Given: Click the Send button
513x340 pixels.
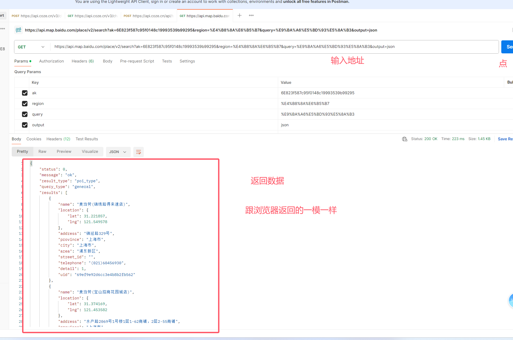Looking at the screenshot, I should tap(507, 47).
